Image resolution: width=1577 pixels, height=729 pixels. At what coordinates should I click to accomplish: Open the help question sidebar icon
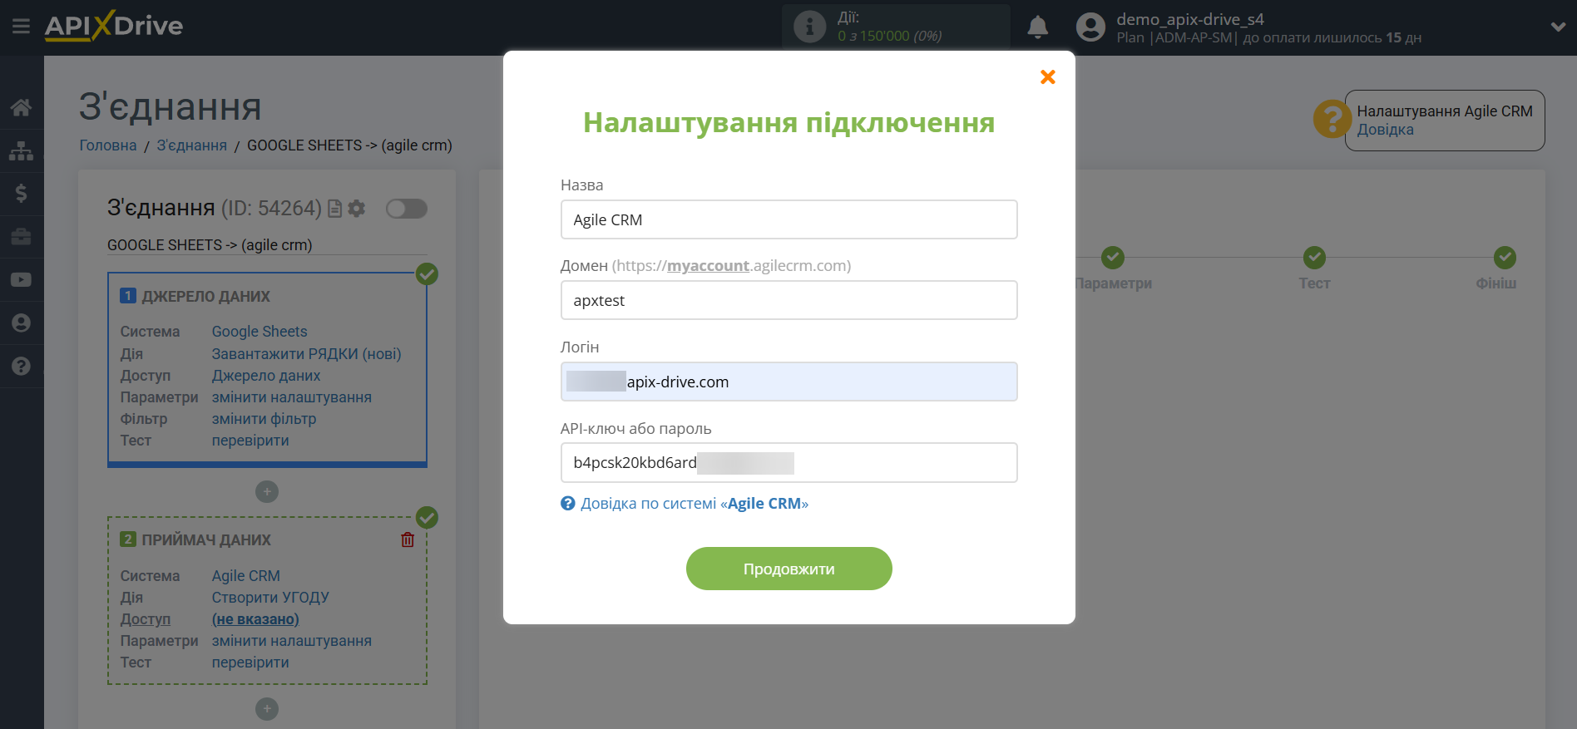tap(22, 367)
